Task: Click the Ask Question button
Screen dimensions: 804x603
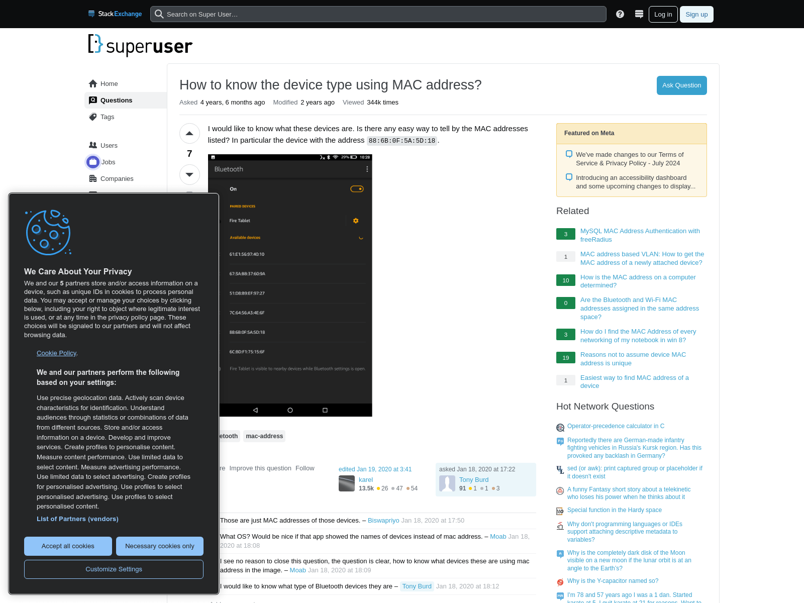Action: pos(681,85)
